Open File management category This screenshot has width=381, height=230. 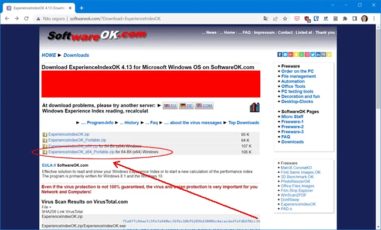tap(298, 77)
